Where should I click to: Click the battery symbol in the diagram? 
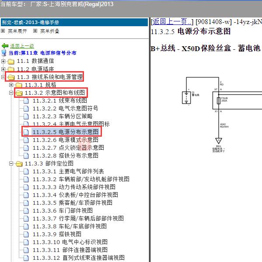pyautogui.click(x=186, y=98)
